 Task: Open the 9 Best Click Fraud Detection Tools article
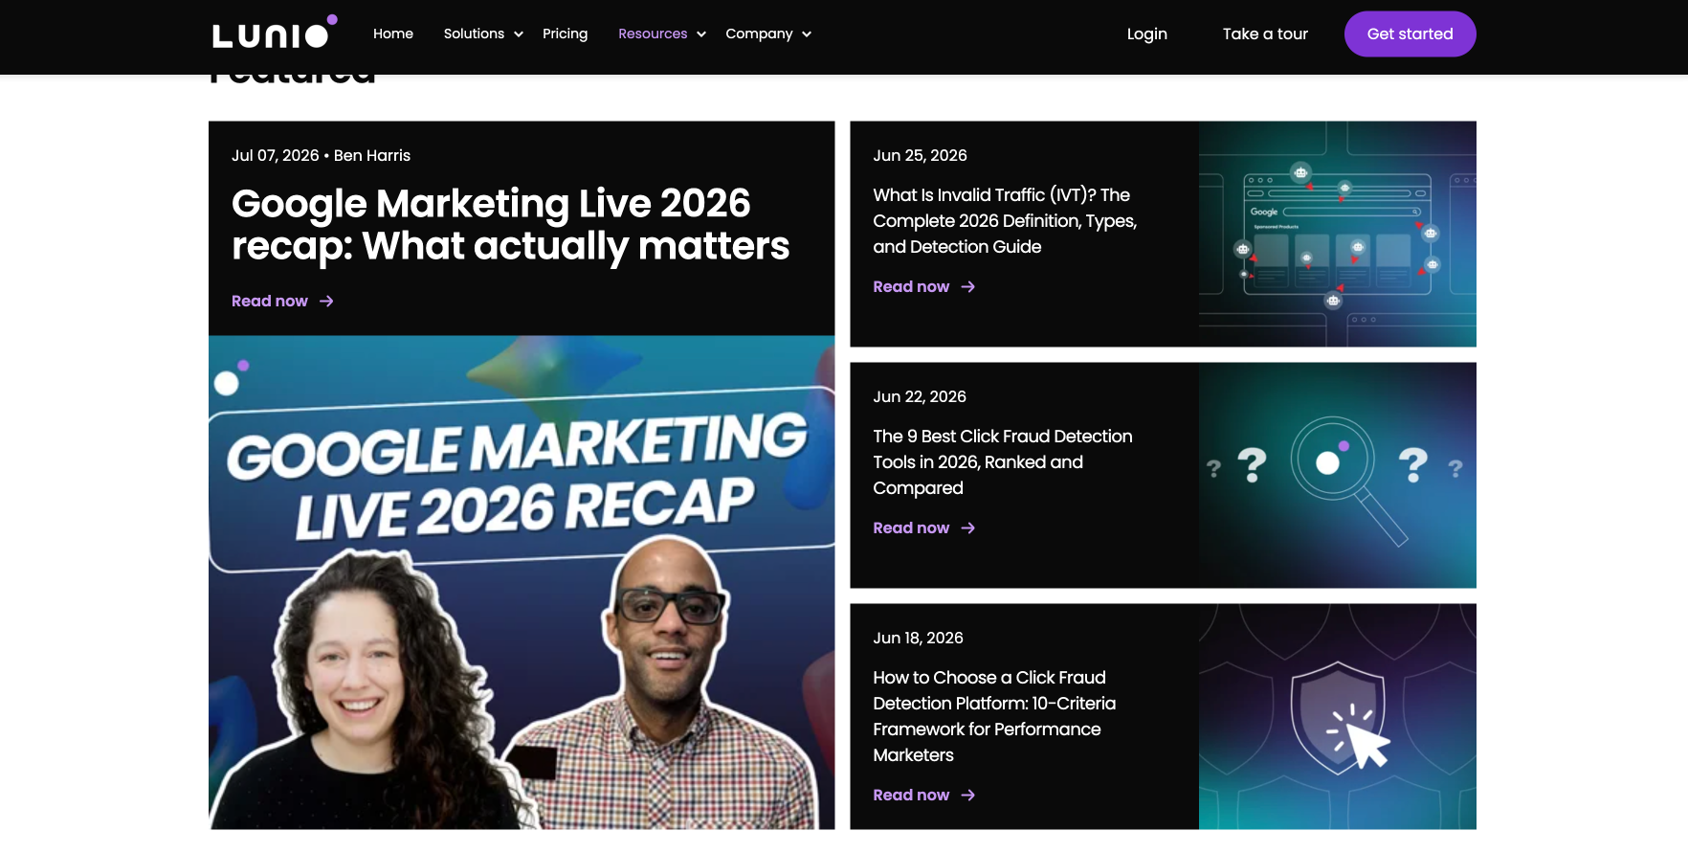click(x=1003, y=461)
